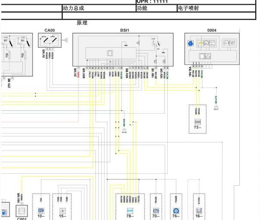Click the 原理 heading
Image resolution: width=260 pixels, height=220 pixels.
coord(82,23)
